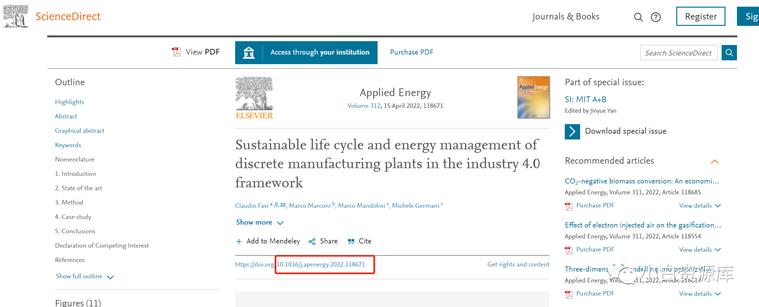Open the Journals & Books menu
The height and width of the screenshot is (307, 759).
pos(565,17)
